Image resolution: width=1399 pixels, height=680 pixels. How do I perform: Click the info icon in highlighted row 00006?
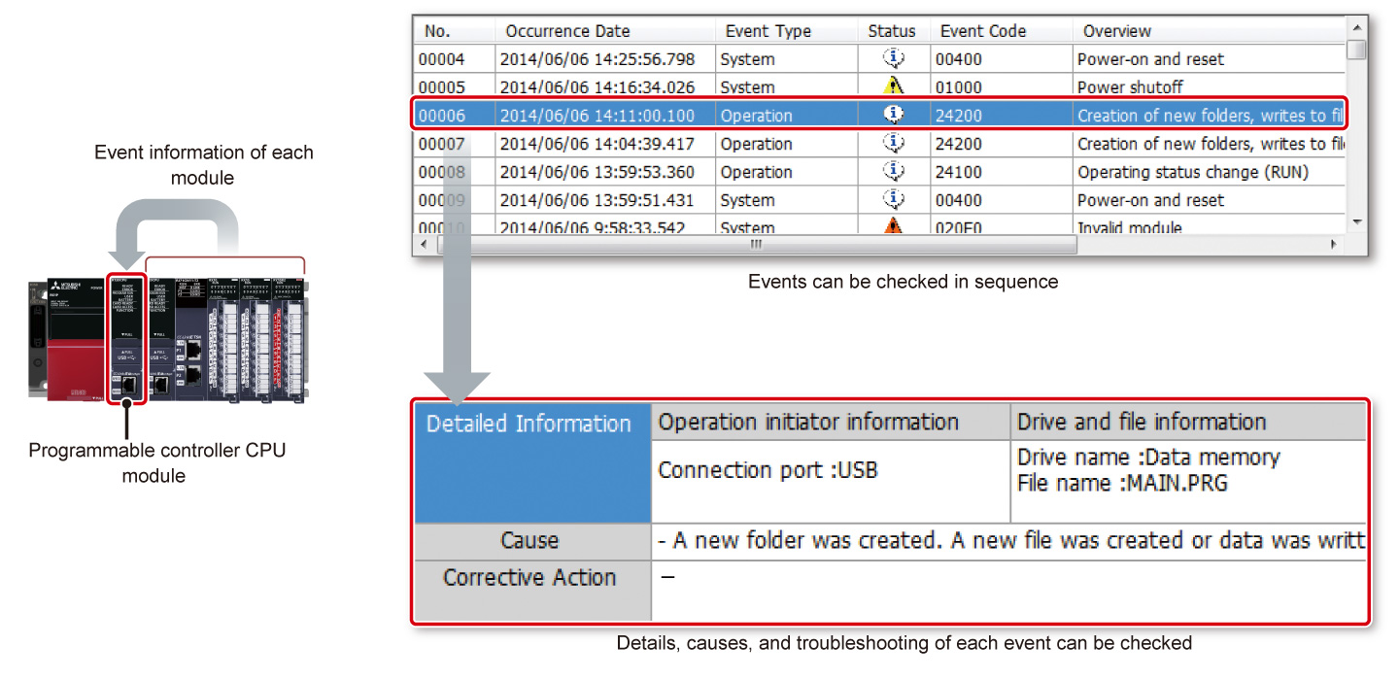(x=893, y=115)
